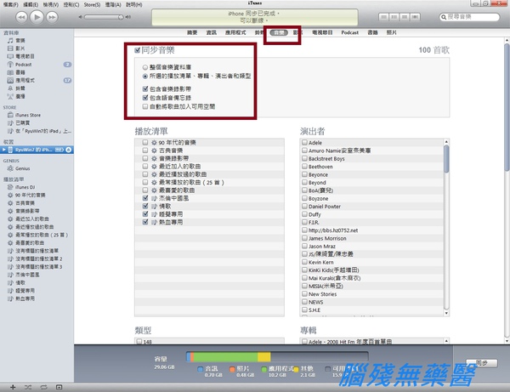This screenshot has width=510, height=392.
Task: Open the 控制(C) menu
Action: click(x=71, y=4)
